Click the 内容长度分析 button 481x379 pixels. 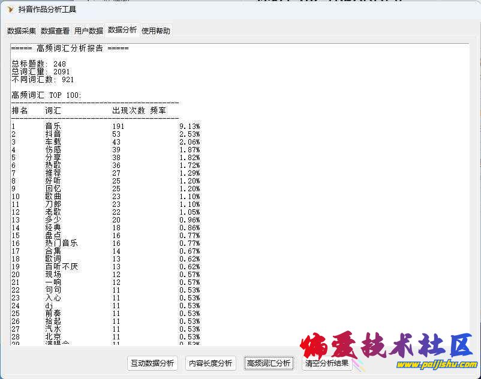(211, 363)
